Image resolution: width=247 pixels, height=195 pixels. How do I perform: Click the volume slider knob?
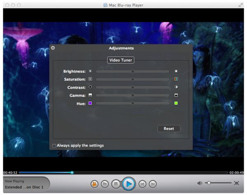pyautogui.click(x=209, y=183)
